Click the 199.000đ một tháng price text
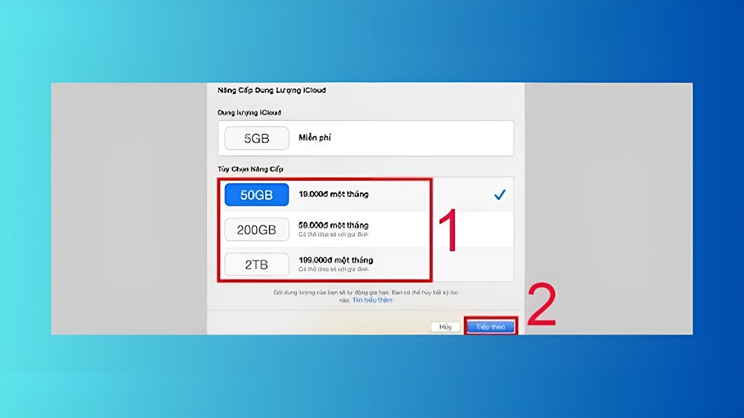744x418 pixels. pyautogui.click(x=336, y=260)
